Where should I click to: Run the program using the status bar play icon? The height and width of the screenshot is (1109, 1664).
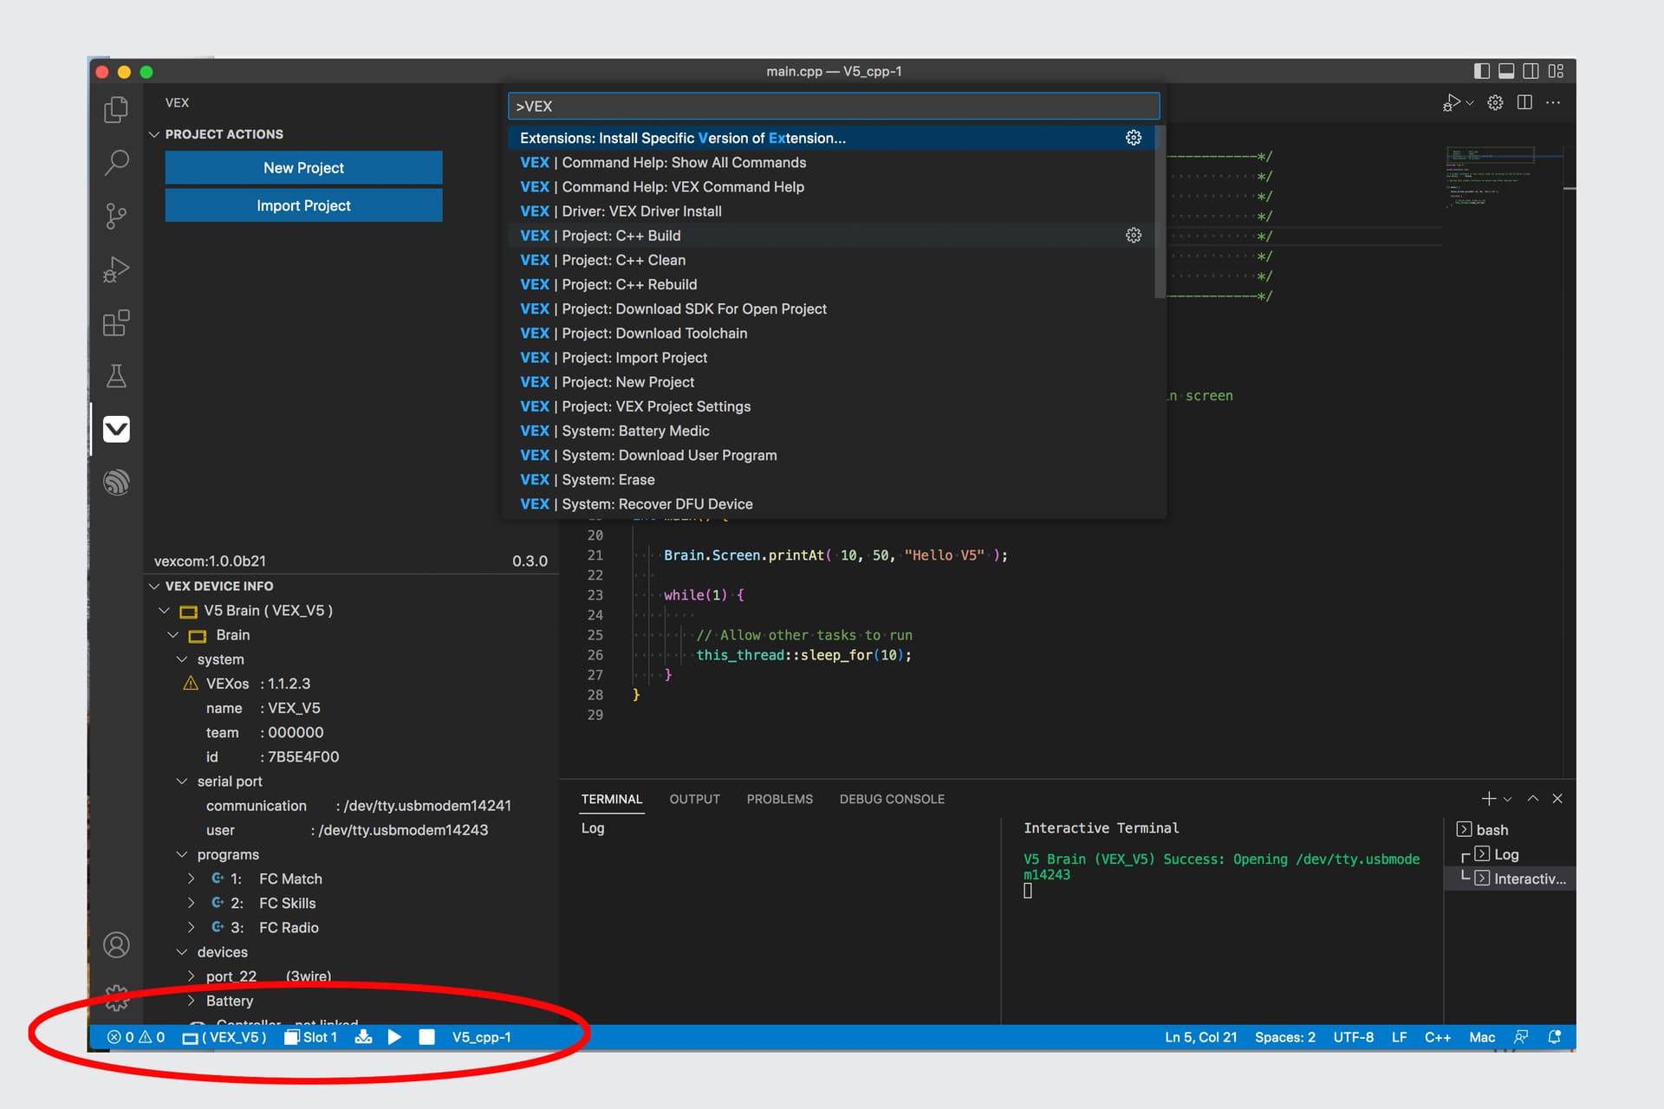(395, 1036)
